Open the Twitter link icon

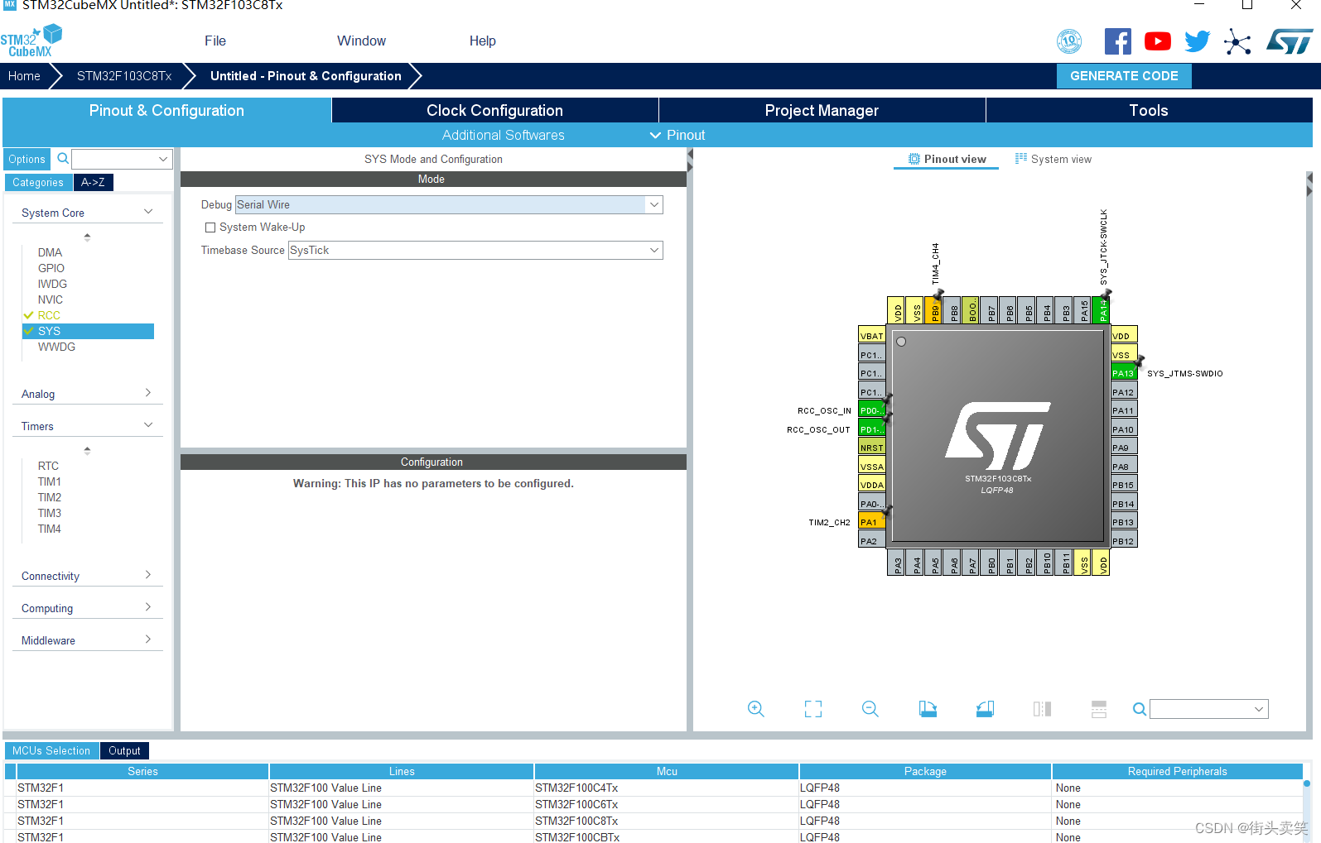[1197, 41]
